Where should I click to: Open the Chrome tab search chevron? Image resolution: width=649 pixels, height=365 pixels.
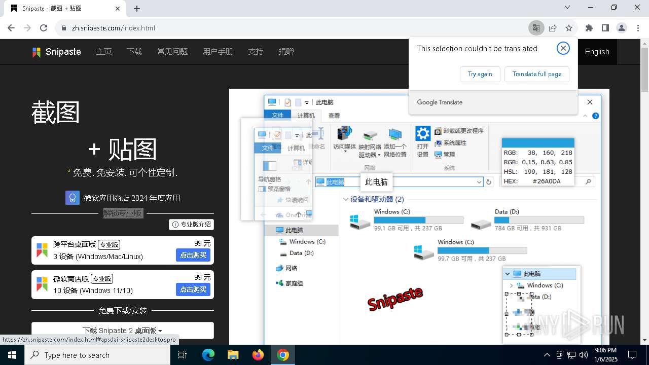point(567,8)
